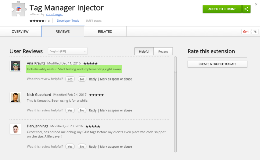Click the '9,581 users' text
The height and width of the screenshot is (160, 260).
pos(93,21)
